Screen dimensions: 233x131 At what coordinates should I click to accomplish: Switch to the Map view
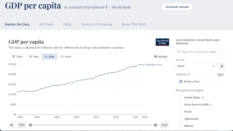(34, 57)
